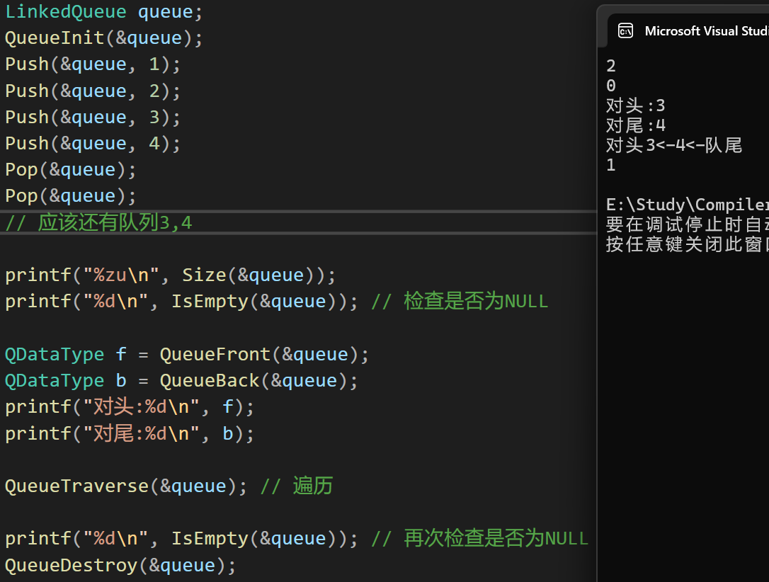The height and width of the screenshot is (582, 769).
Task: Click console output line '对头:3'
Action: 635,106
